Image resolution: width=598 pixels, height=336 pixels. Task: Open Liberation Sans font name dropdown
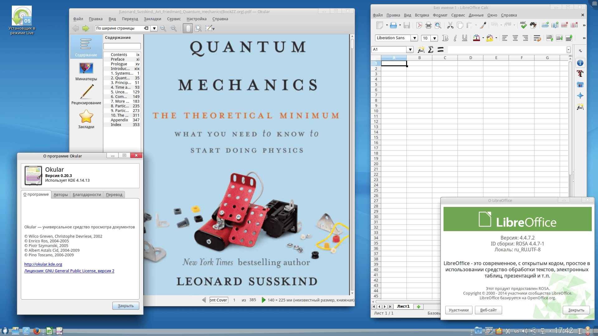coord(415,38)
